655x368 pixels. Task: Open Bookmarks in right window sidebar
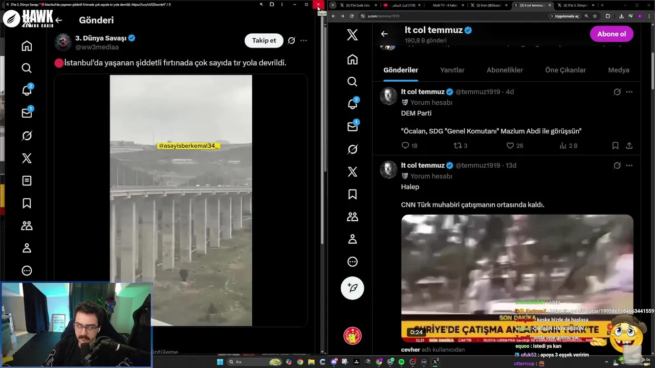click(352, 194)
